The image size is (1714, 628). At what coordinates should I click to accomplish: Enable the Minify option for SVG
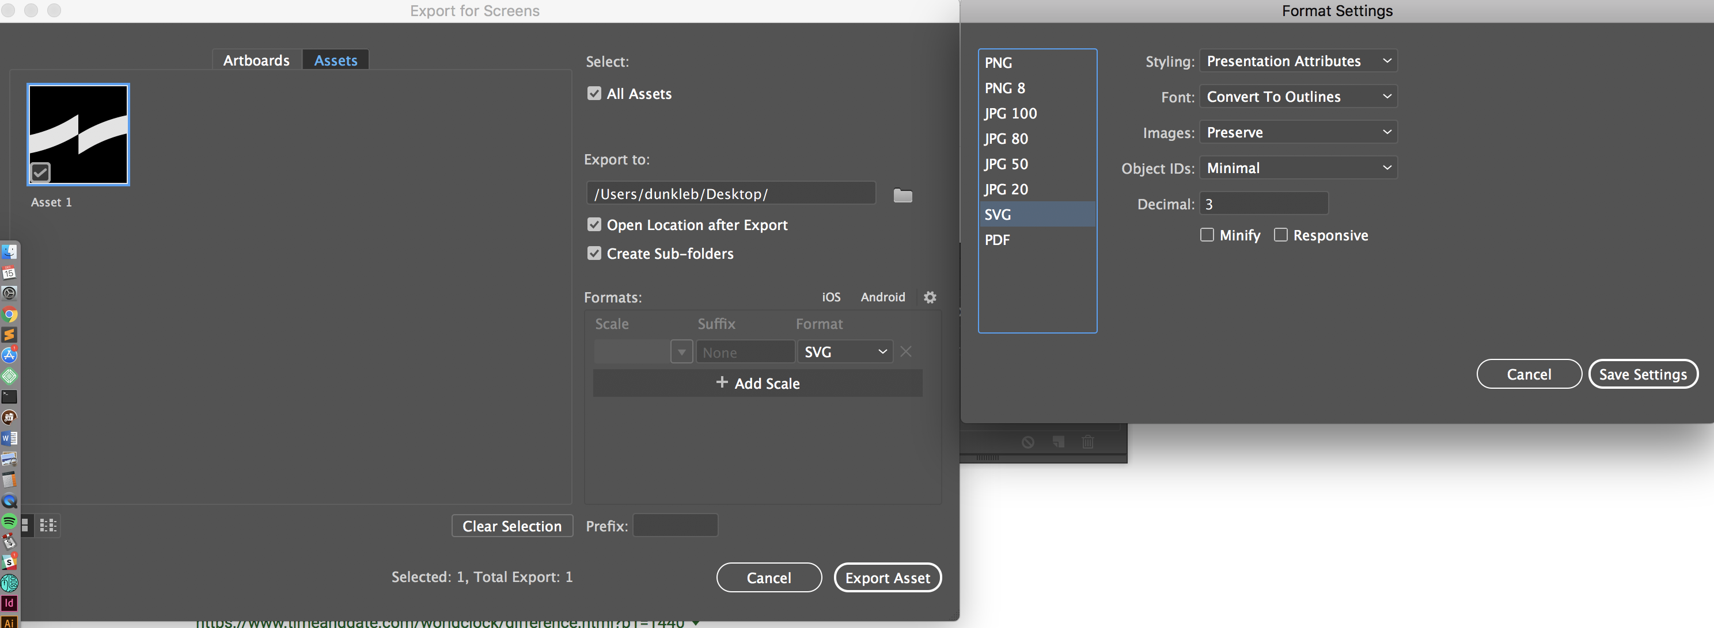coord(1207,235)
